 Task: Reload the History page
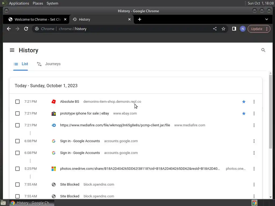[x=26, y=29]
